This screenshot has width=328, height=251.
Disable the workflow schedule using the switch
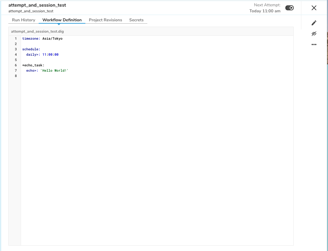289,7
